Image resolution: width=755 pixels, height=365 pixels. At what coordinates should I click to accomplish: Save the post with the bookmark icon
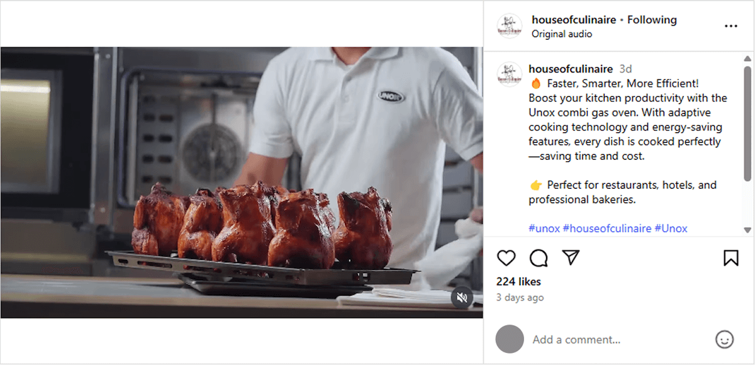point(730,258)
